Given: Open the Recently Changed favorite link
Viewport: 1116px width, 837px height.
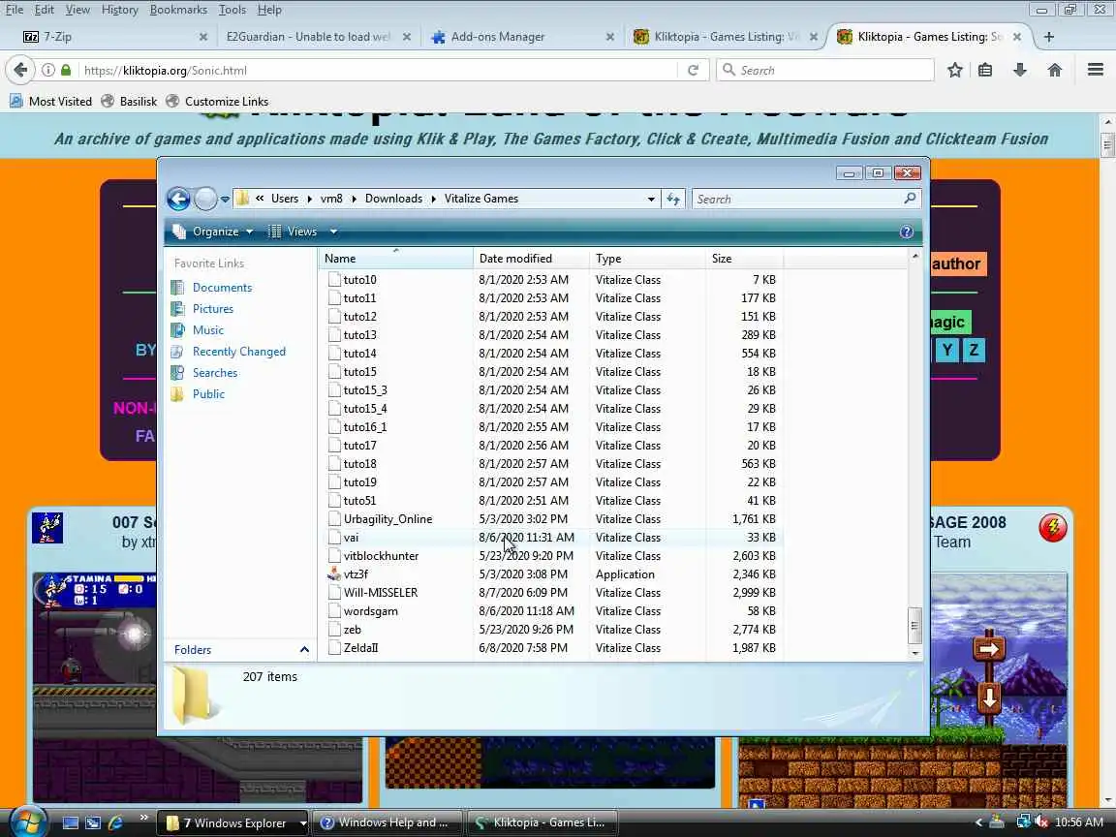Looking at the screenshot, I should (x=239, y=352).
